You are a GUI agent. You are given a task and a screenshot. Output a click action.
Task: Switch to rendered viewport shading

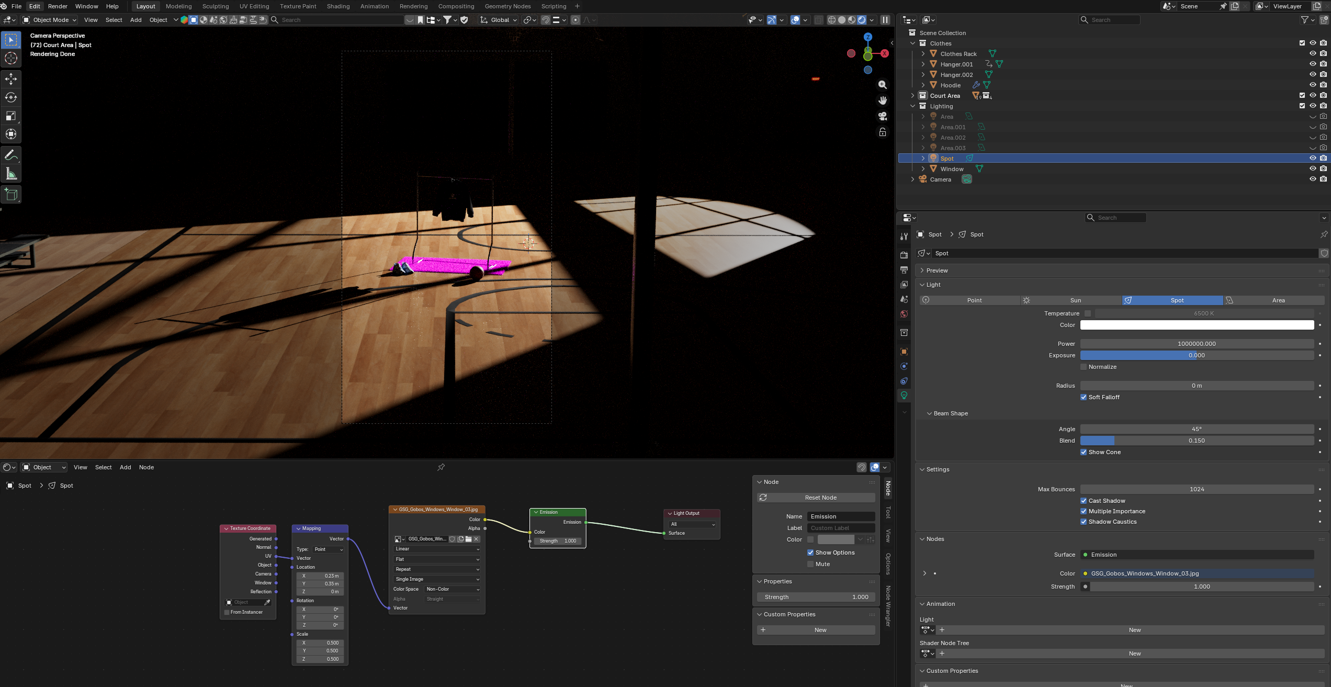point(862,20)
